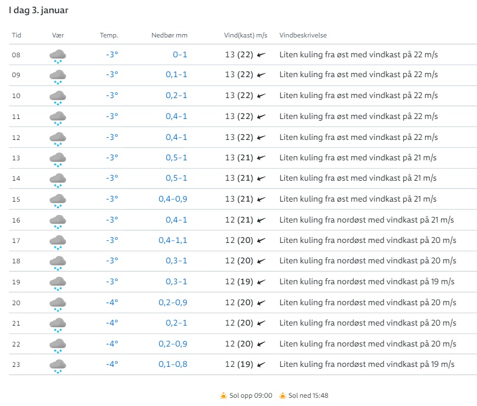Image resolution: width=477 pixels, height=406 pixels.
Task: Click the precipitation value 0,4–1,1 at hour 17
Action: 173,240
